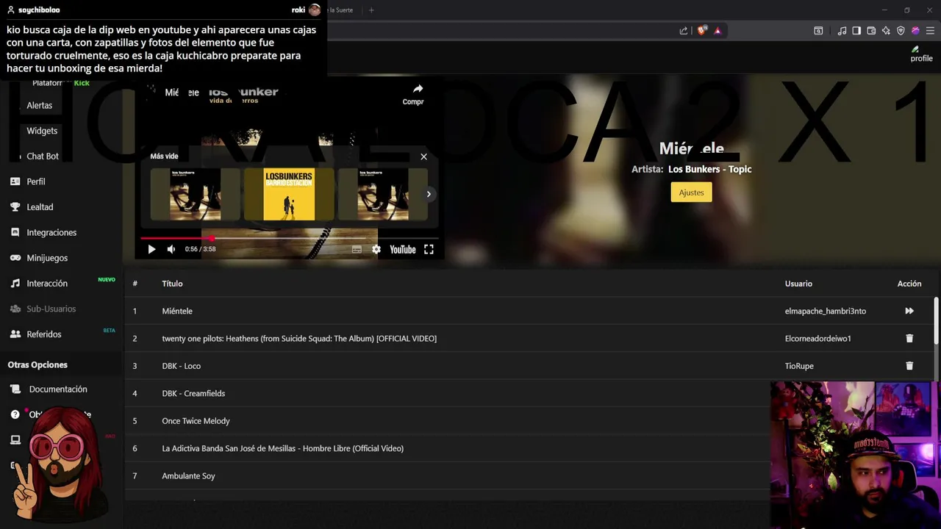Toggle the browser sidebar panel icon
941x529 pixels.
[x=856, y=31]
